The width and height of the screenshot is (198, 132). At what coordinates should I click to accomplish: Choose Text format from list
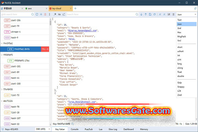(186, 20)
